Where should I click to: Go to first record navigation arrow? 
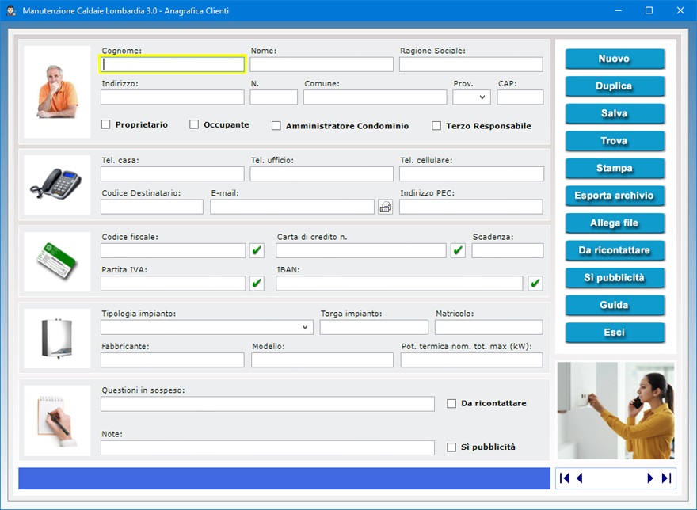click(565, 478)
